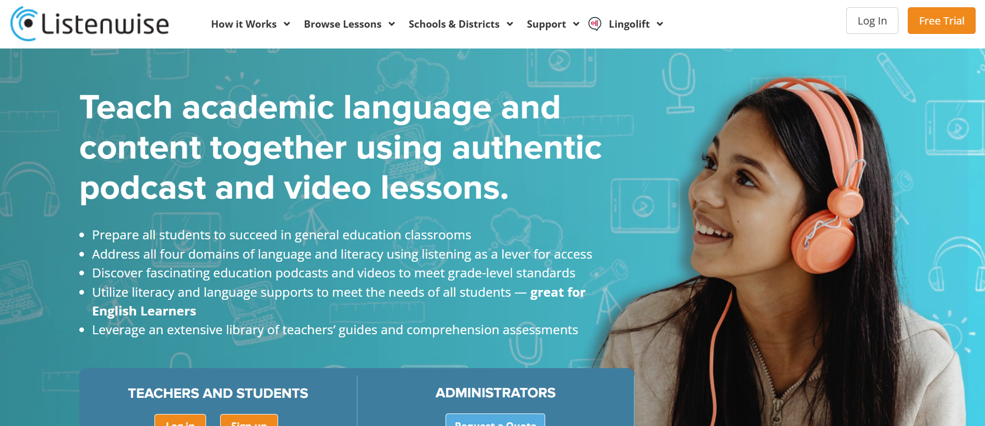Click Sign up under Teachers and Students

pyautogui.click(x=249, y=420)
